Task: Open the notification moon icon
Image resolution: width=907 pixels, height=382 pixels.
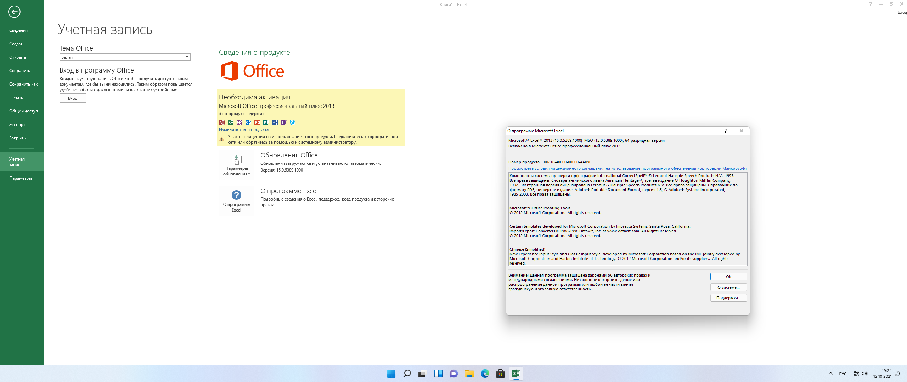Action: pos(897,374)
